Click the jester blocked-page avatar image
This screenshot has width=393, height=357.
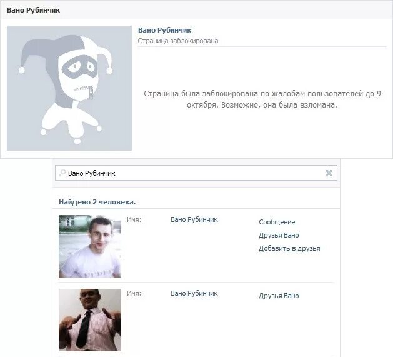[69, 88]
